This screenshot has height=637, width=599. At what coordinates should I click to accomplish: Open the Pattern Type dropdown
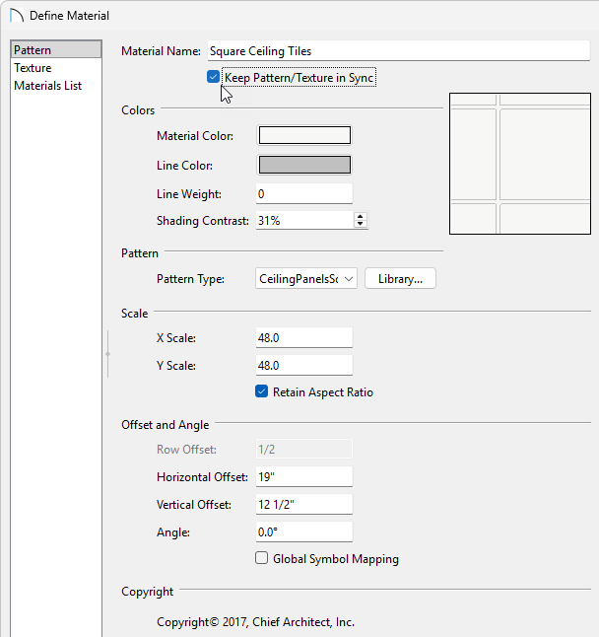[305, 279]
